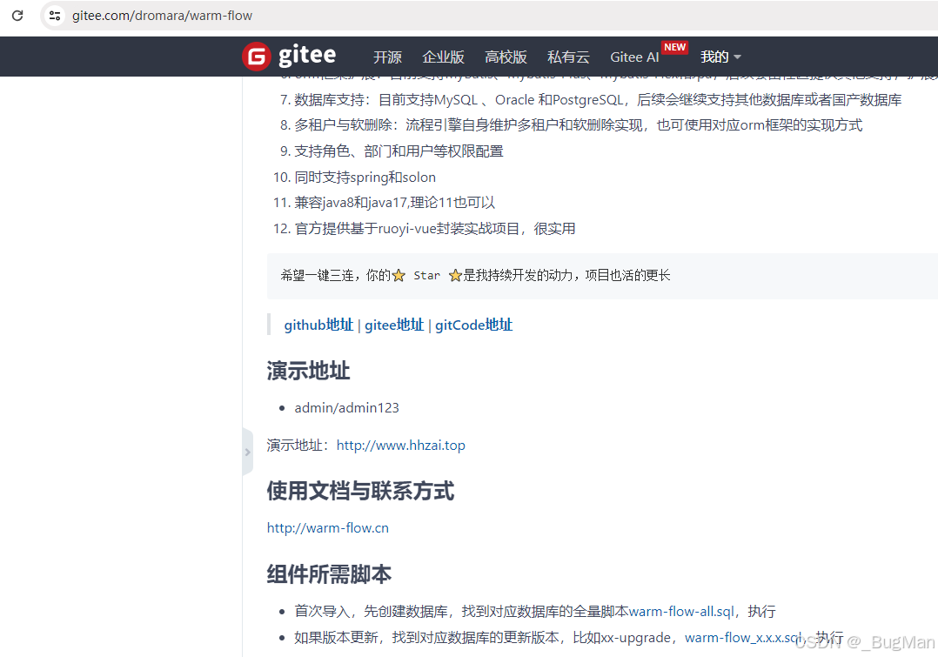This screenshot has width=938, height=657.
Task: Click the Star text in the quote block
Action: pos(426,275)
